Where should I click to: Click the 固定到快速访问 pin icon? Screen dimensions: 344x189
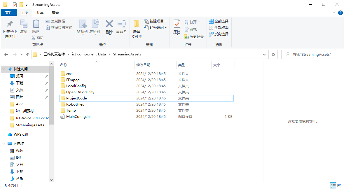click(10, 24)
